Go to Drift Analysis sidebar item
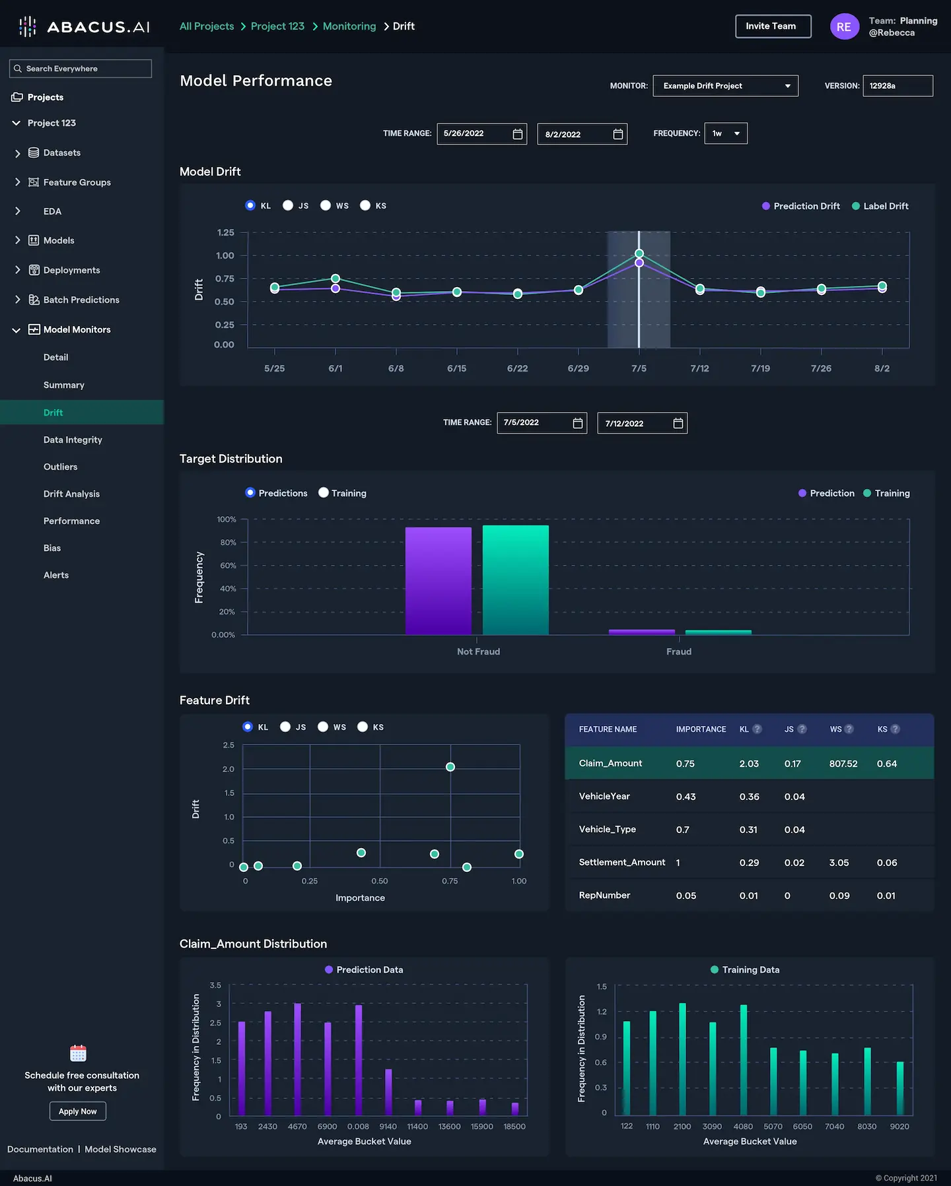The image size is (951, 1186). click(x=71, y=494)
